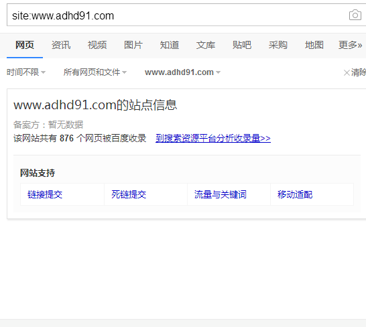Go to the 贴吧 tab
Image resolution: width=366 pixels, height=327 pixels.
(242, 45)
